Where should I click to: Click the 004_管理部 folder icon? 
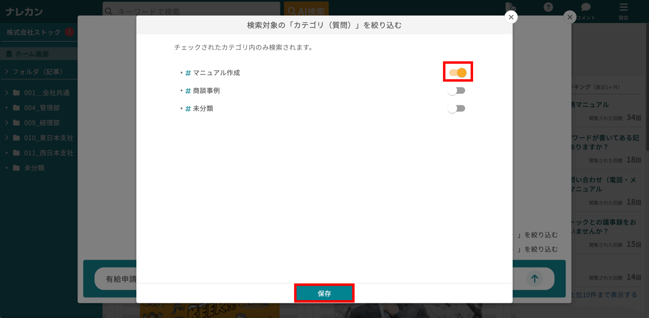coord(16,108)
